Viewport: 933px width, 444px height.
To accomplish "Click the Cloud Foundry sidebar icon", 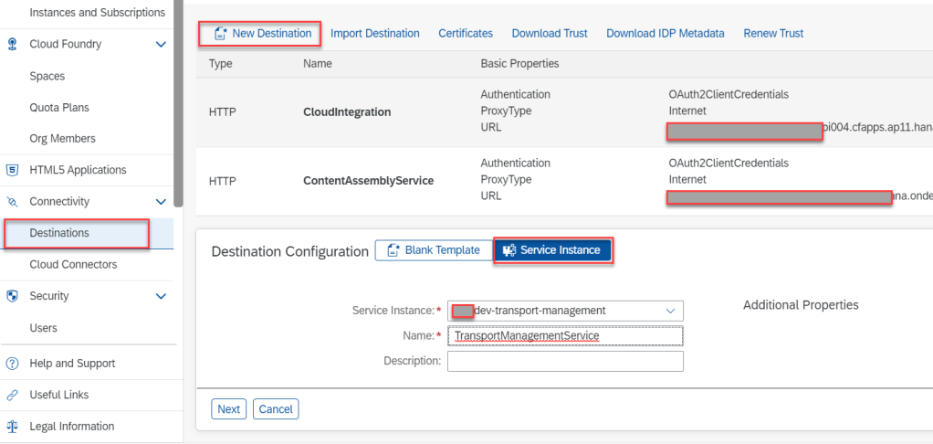I will [x=13, y=44].
